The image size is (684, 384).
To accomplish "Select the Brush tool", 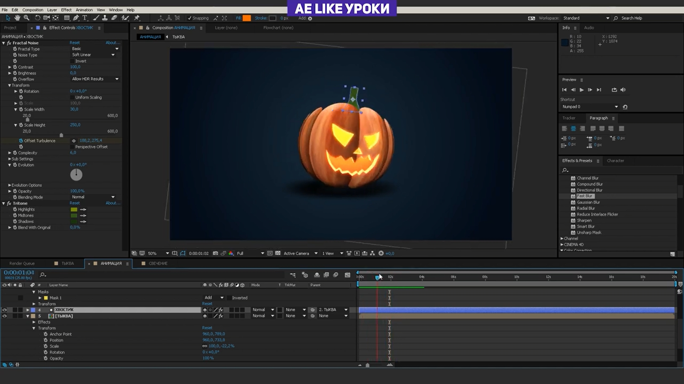I will (x=96, y=18).
